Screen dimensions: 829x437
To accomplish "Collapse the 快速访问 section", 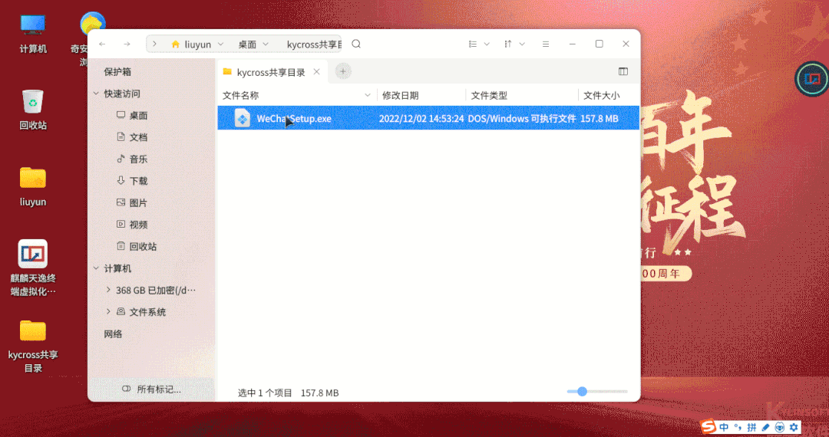I will [x=96, y=94].
